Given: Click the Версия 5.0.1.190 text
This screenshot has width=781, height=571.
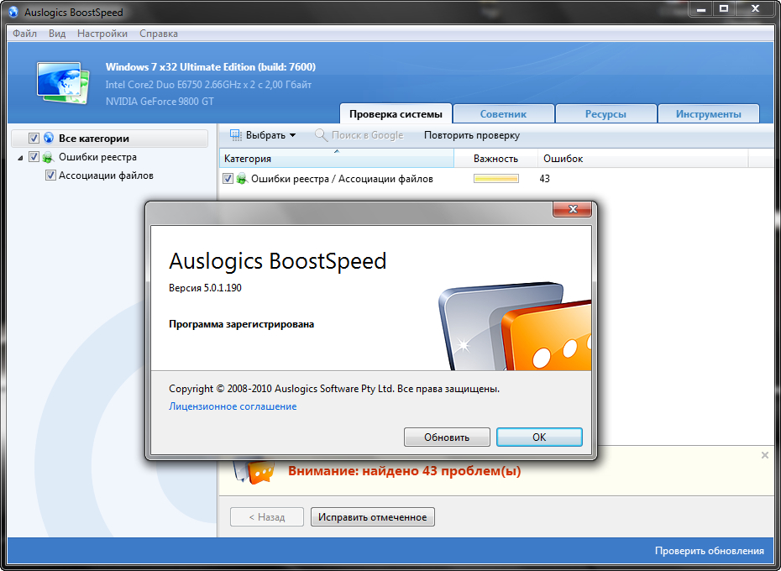Looking at the screenshot, I should (x=205, y=287).
